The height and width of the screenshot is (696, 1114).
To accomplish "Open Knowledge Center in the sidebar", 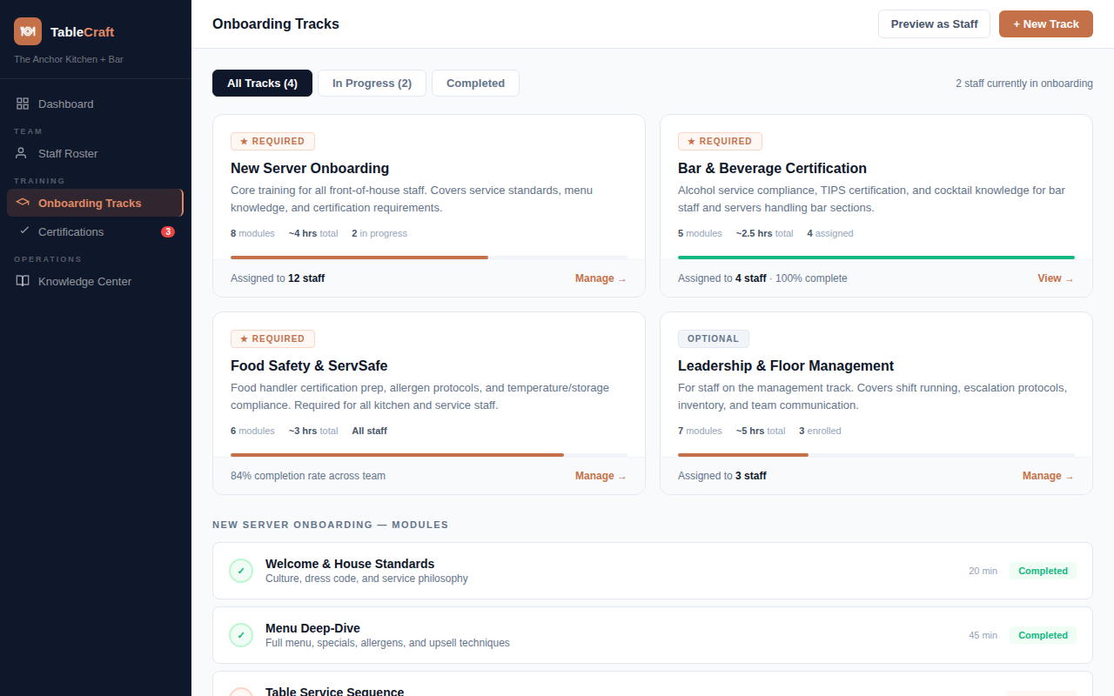I will click(x=96, y=281).
